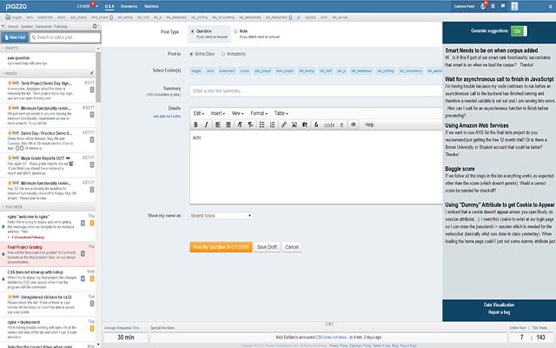Select the boggle folder tag
The width and height of the screenshot is (556, 348).
196,71
